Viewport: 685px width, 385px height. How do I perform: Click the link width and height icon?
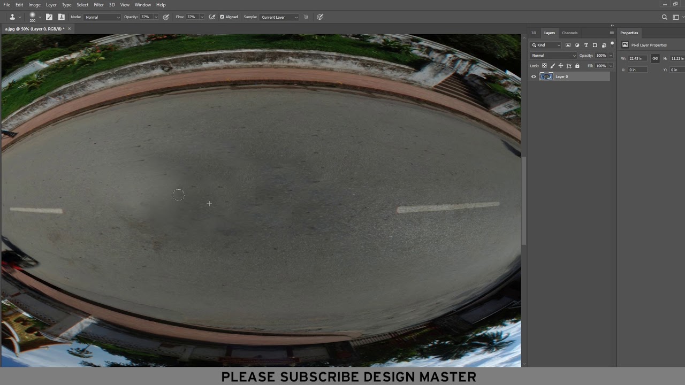(x=655, y=58)
